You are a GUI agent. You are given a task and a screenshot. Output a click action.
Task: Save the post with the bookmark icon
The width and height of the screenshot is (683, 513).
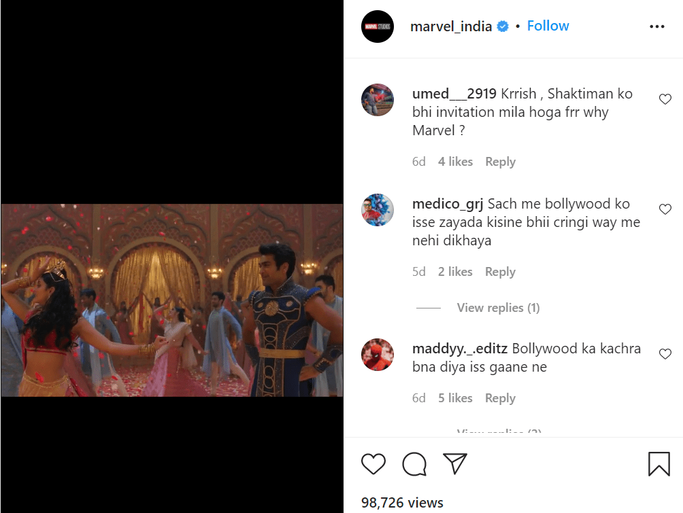tap(659, 464)
